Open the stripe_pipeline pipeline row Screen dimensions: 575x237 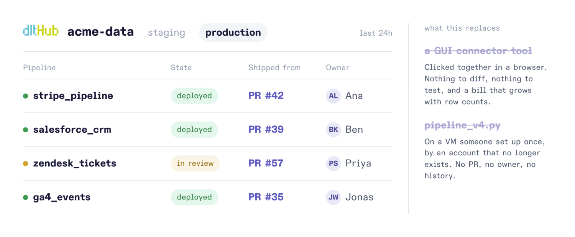(208, 96)
